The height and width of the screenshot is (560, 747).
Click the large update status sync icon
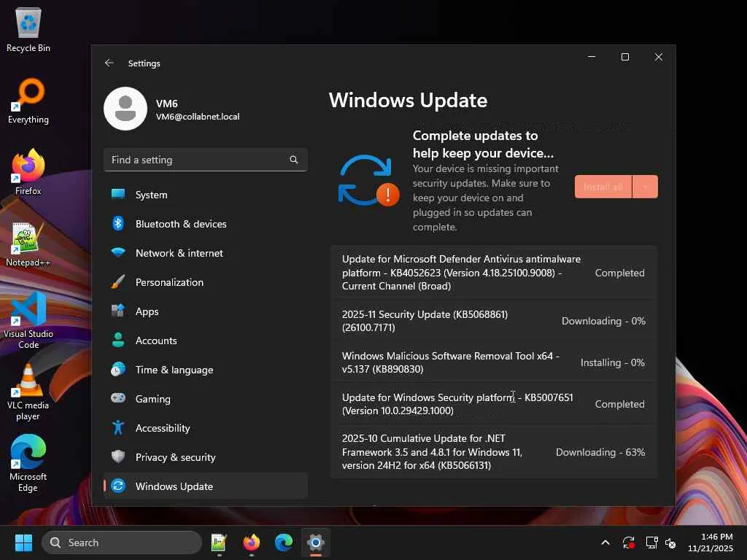click(x=368, y=181)
